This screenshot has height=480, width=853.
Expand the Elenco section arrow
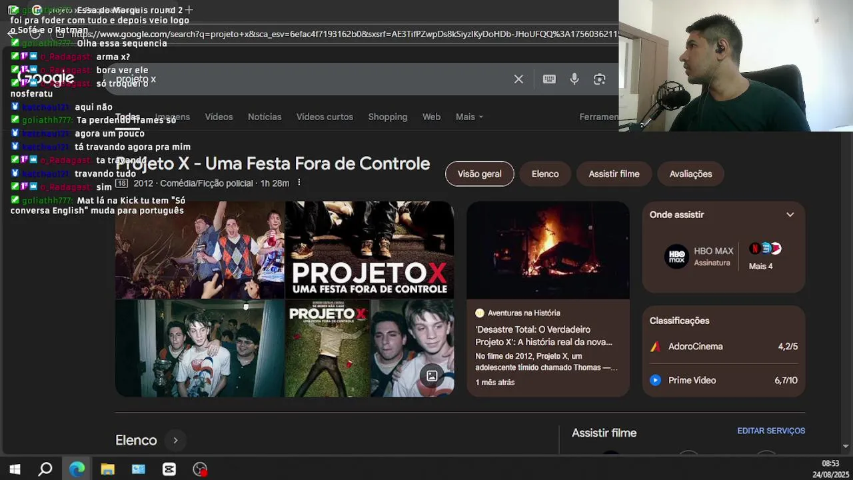click(175, 441)
